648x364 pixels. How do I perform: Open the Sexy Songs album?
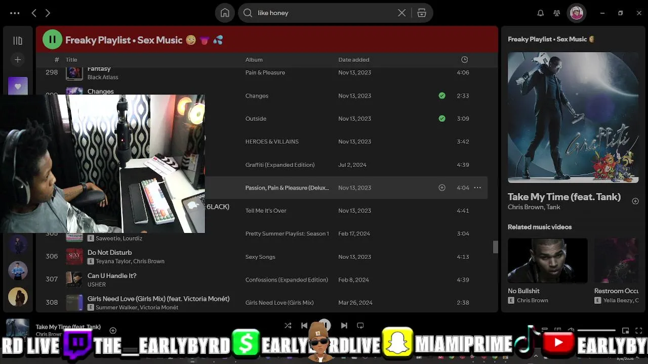pos(260,257)
